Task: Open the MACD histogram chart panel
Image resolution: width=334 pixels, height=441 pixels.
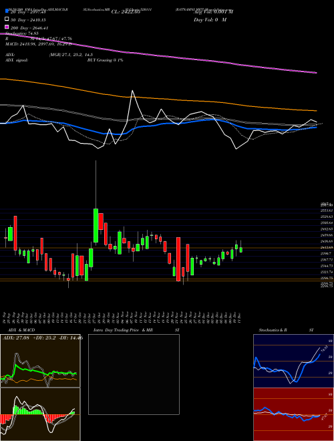Action: pyautogui.click(x=40, y=414)
